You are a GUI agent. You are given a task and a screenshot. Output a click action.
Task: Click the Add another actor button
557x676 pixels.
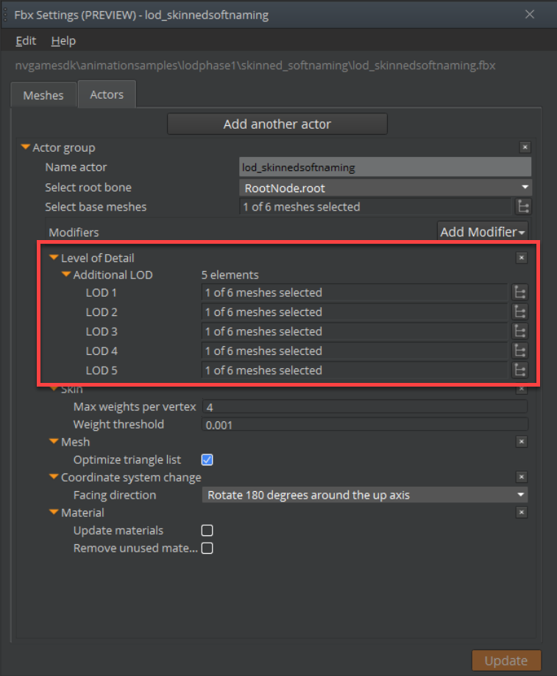tap(277, 124)
